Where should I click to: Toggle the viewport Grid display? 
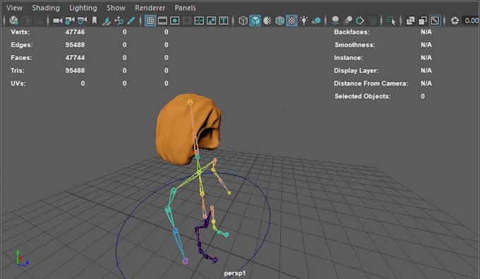[150, 20]
